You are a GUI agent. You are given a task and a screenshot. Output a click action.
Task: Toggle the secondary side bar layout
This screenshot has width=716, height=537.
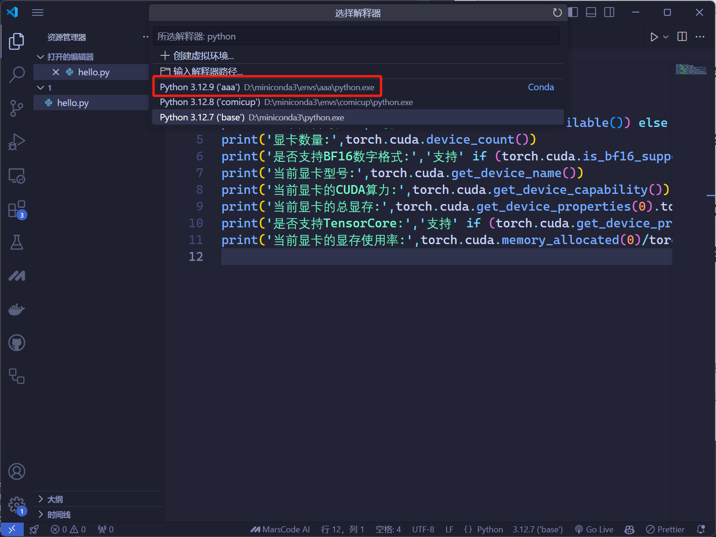609,13
